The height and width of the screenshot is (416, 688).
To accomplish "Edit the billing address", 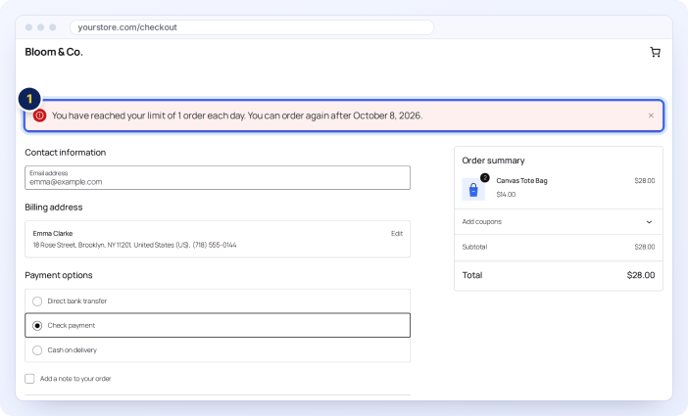I will click(x=397, y=234).
